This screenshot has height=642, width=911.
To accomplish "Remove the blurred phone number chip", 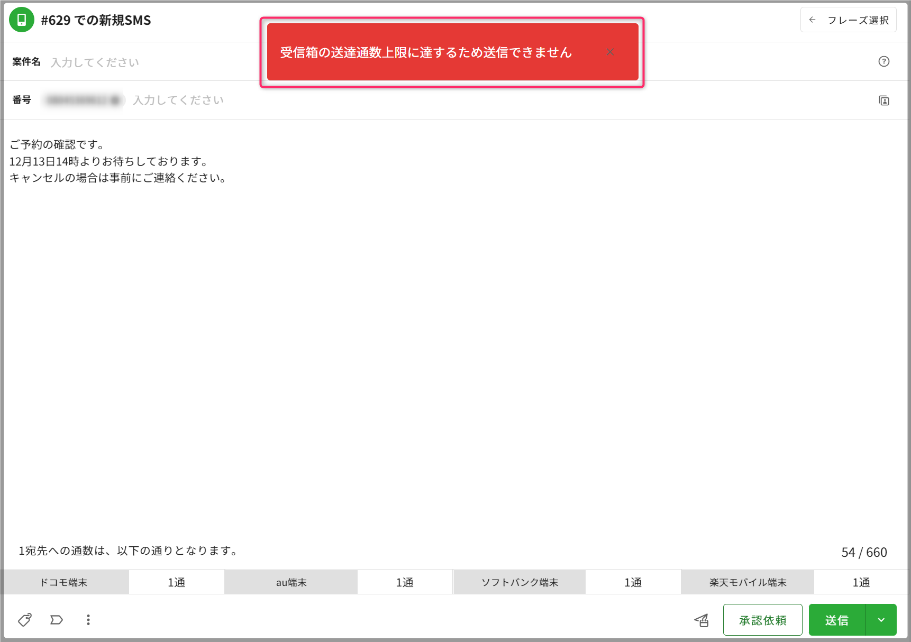I will point(115,100).
